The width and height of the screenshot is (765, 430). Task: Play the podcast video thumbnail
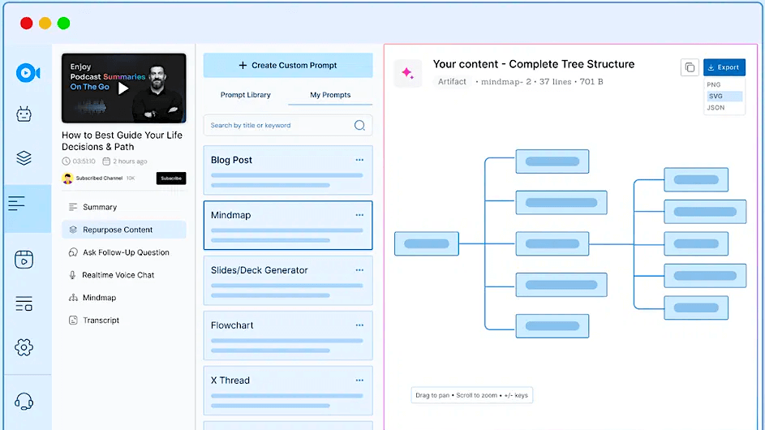tap(123, 88)
